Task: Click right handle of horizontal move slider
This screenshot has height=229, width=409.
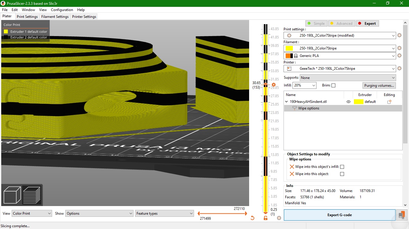Action: pos(246,213)
